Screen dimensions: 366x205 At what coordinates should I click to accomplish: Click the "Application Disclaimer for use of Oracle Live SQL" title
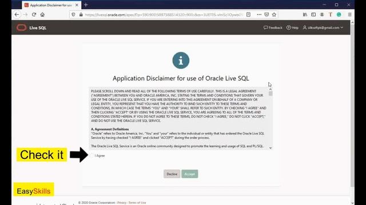tap(181, 79)
